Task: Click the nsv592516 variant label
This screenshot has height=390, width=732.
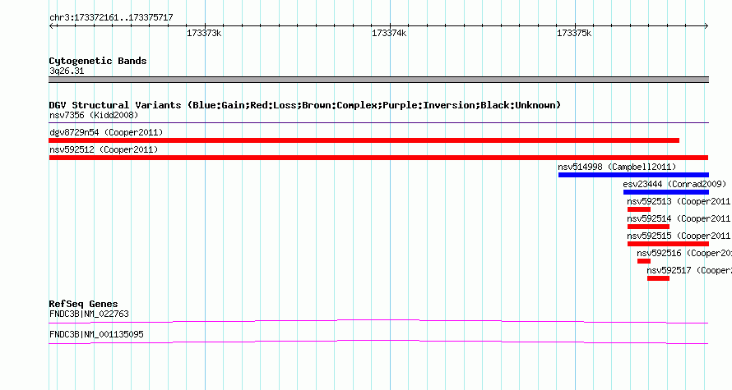Action: pos(684,253)
